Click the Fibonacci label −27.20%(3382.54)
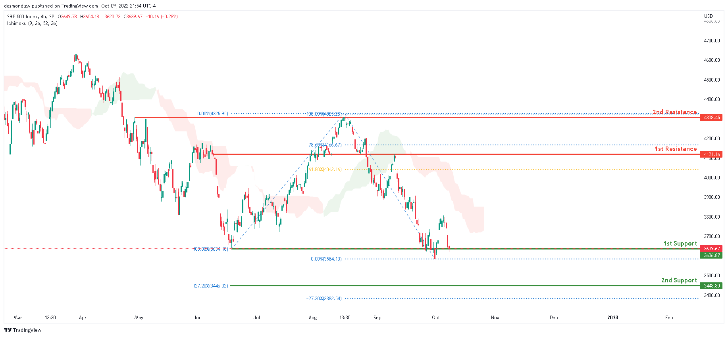728x337 pixels. tap(324, 299)
